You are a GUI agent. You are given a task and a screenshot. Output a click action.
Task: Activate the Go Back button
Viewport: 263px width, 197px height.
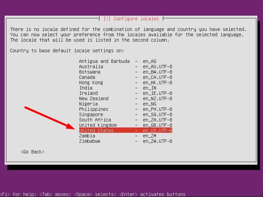[33, 152]
